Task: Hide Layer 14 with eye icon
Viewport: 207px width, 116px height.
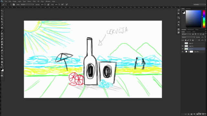Action: [182, 46]
